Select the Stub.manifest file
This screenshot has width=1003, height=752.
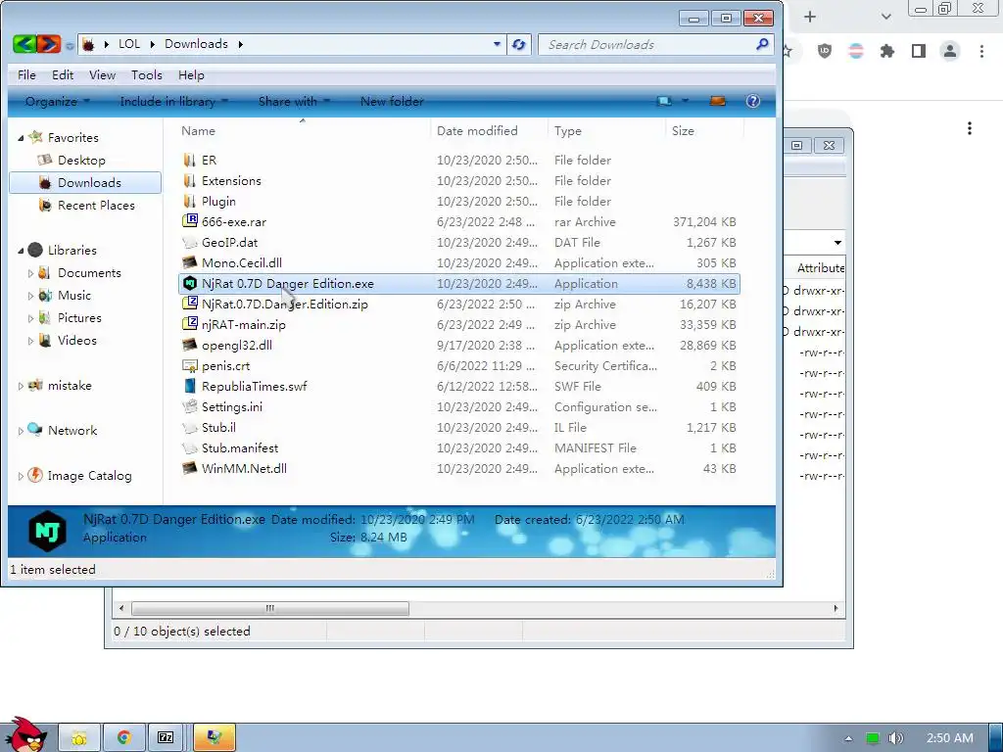coord(240,448)
